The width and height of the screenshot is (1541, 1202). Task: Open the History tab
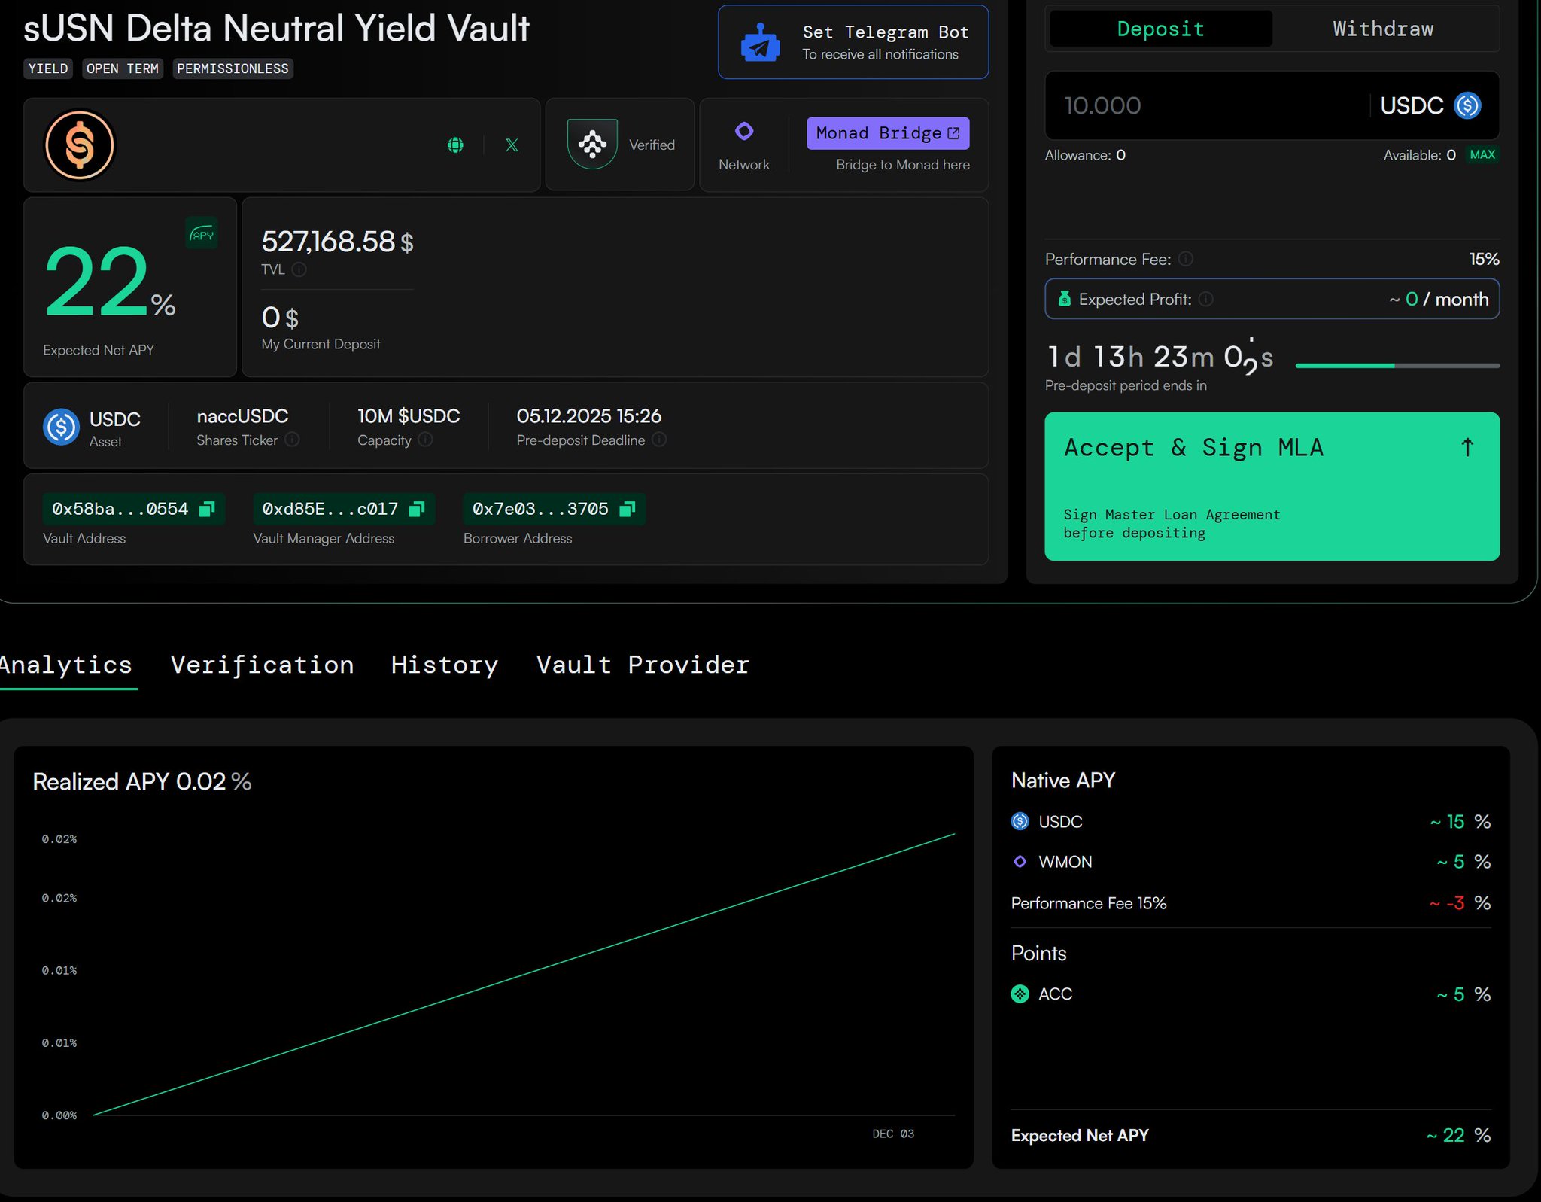(x=445, y=665)
